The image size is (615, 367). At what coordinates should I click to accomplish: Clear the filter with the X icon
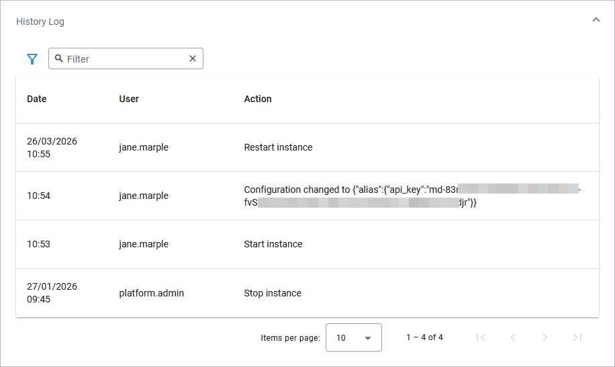193,59
